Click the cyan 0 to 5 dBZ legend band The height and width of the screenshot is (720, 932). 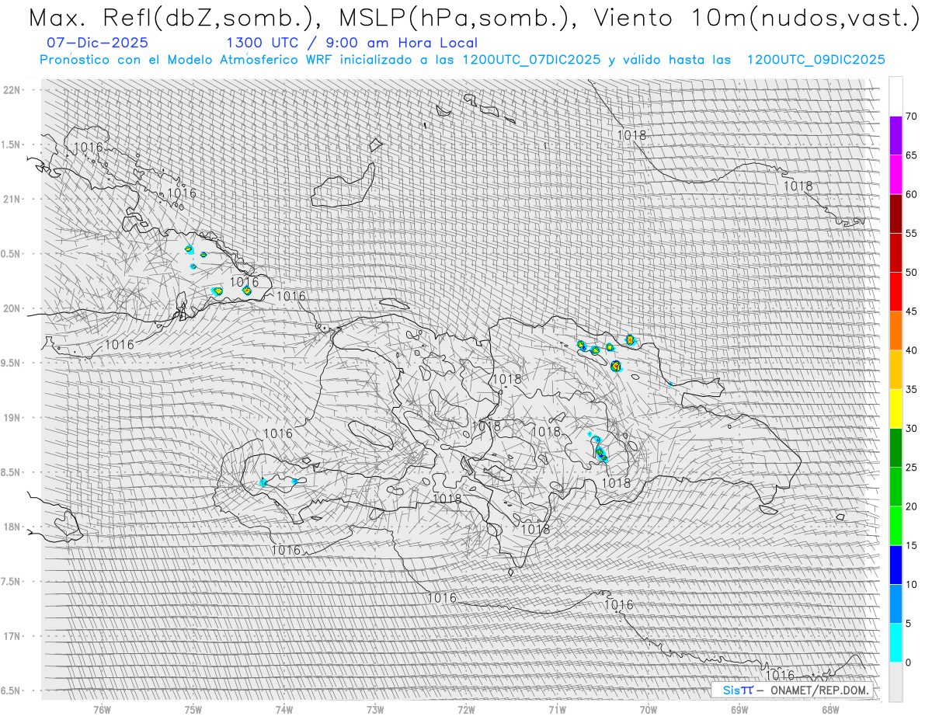(x=895, y=642)
